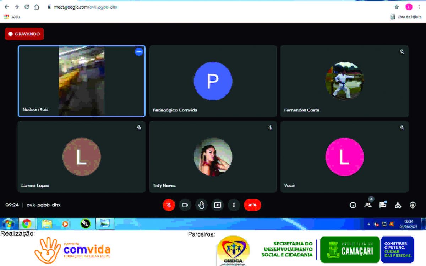This screenshot has width=426, height=266.
Task: Open the activities panel icon
Action: click(x=398, y=205)
